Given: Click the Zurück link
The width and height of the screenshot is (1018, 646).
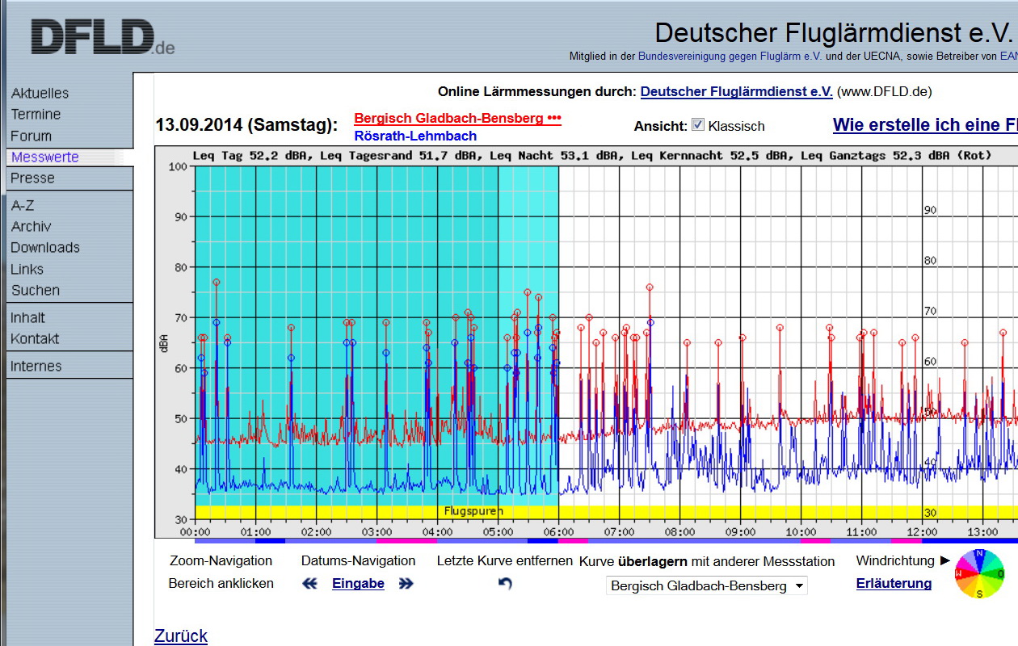Looking at the screenshot, I should pyautogui.click(x=181, y=636).
